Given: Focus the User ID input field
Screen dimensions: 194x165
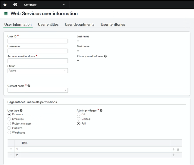Looking at the screenshot, I should coord(38,41).
